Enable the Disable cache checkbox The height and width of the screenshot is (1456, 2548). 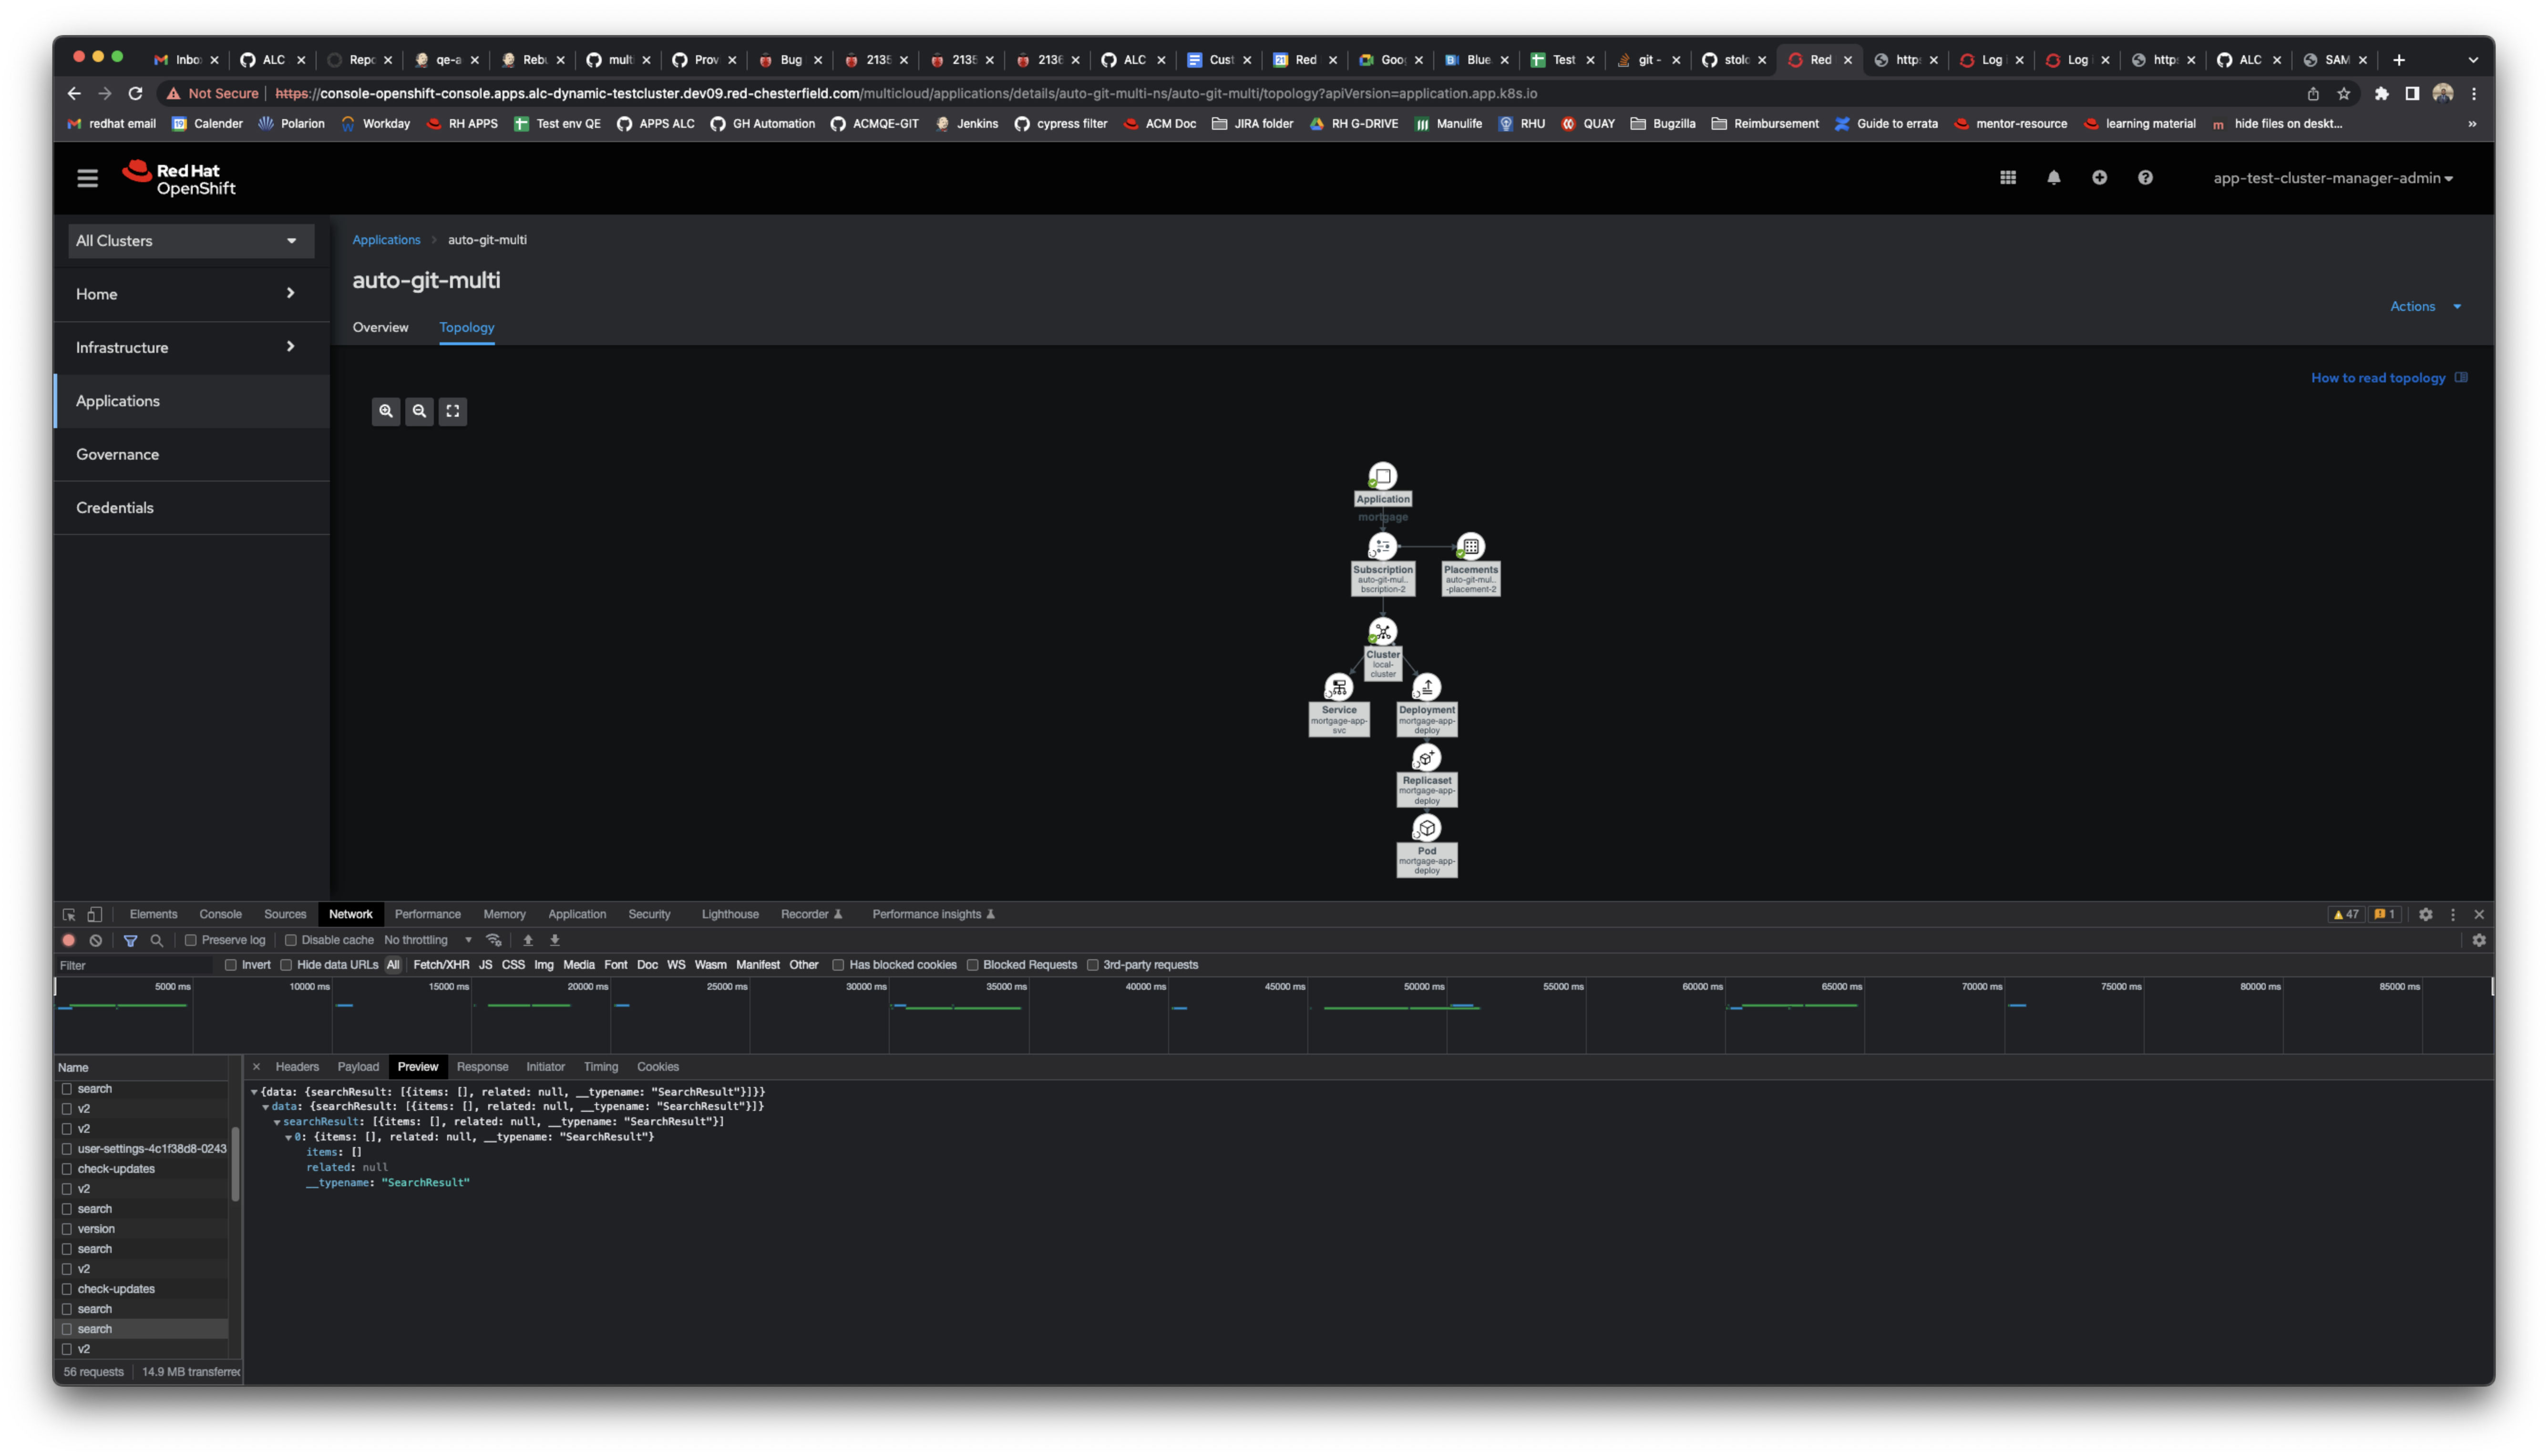tap(291, 940)
